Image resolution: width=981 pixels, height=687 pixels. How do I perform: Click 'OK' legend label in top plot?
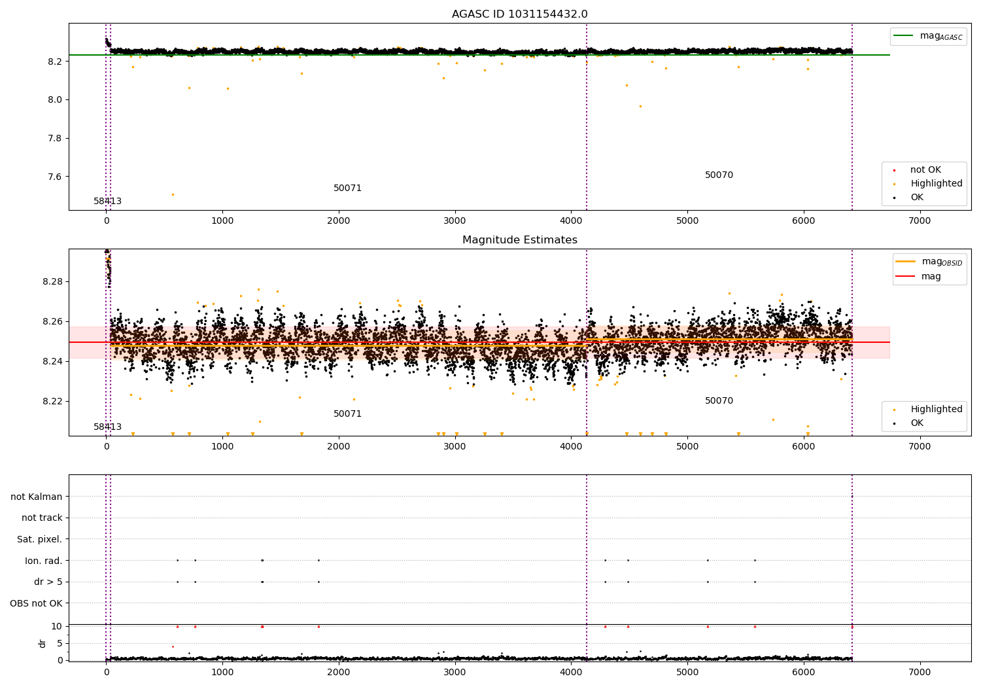pyautogui.click(x=917, y=198)
